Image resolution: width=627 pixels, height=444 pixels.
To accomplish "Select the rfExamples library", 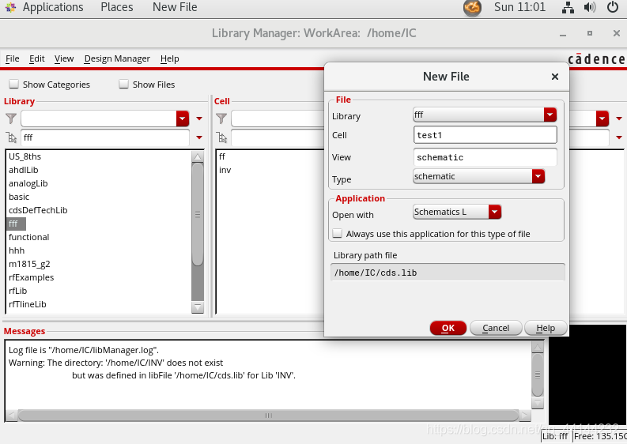I will point(31,277).
